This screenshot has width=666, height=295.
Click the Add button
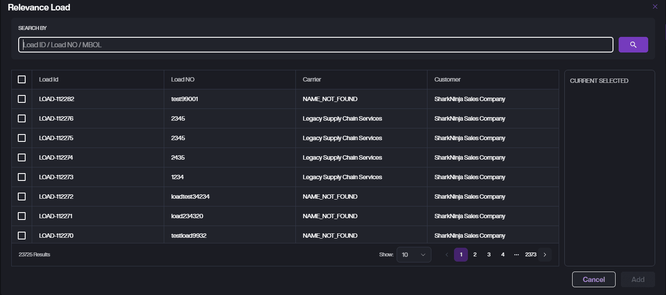(638, 279)
